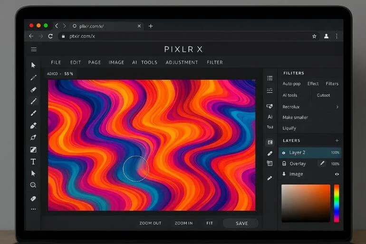Click the ZOOM OUT button
Viewport: 366px width, 244px height.
coord(150,223)
